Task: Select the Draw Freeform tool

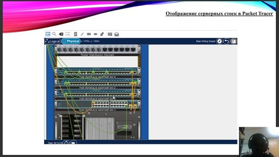Action: pyautogui.click(x=102, y=34)
